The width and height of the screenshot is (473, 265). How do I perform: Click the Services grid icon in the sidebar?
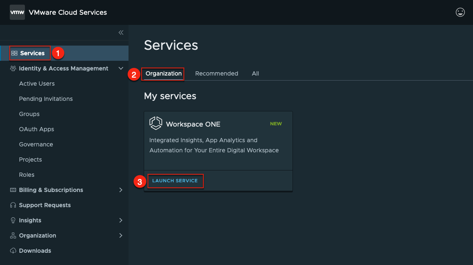[x=14, y=53]
